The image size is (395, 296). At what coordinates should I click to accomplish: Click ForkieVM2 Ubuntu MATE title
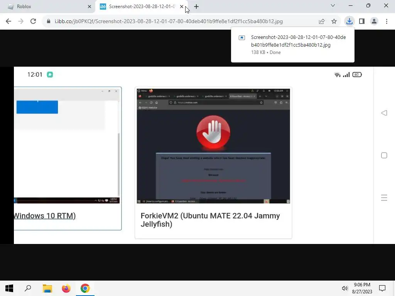coord(210,220)
